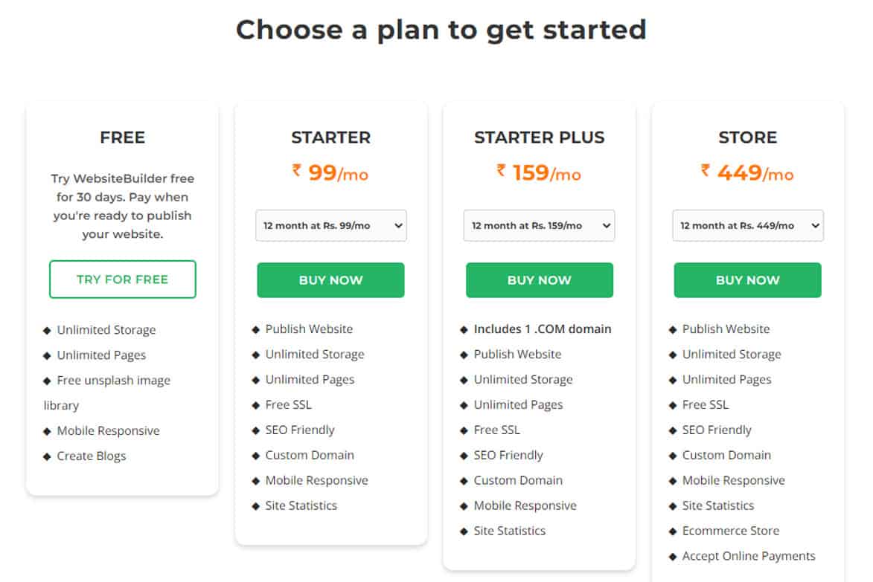
Task: Expand the 12 month at Rs. 159/mo selector
Action: [x=539, y=225]
